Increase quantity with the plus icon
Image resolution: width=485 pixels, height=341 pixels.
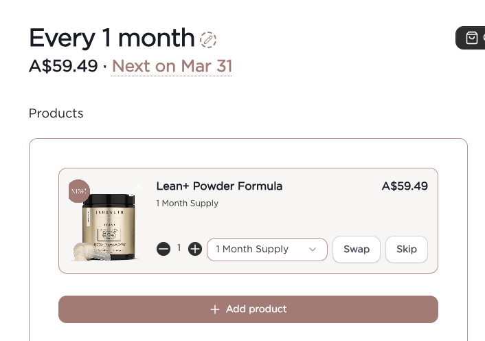tap(195, 249)
